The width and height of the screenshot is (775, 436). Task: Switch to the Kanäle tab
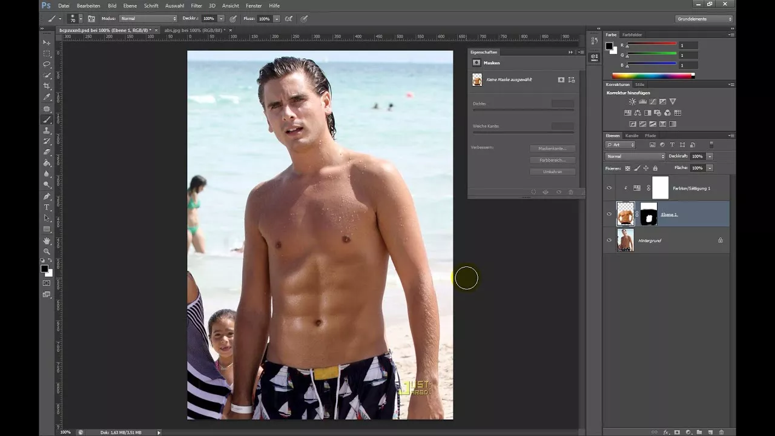click(632, 136)
